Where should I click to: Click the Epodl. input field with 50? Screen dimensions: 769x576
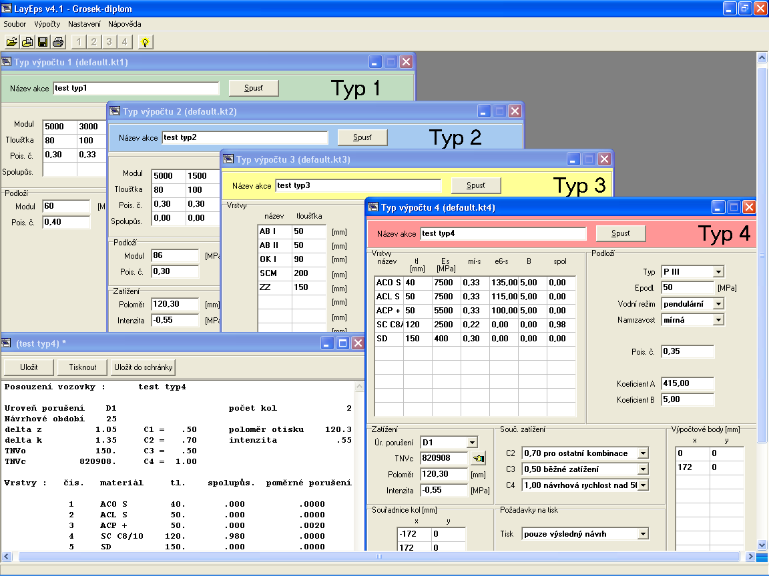point(688,287)
